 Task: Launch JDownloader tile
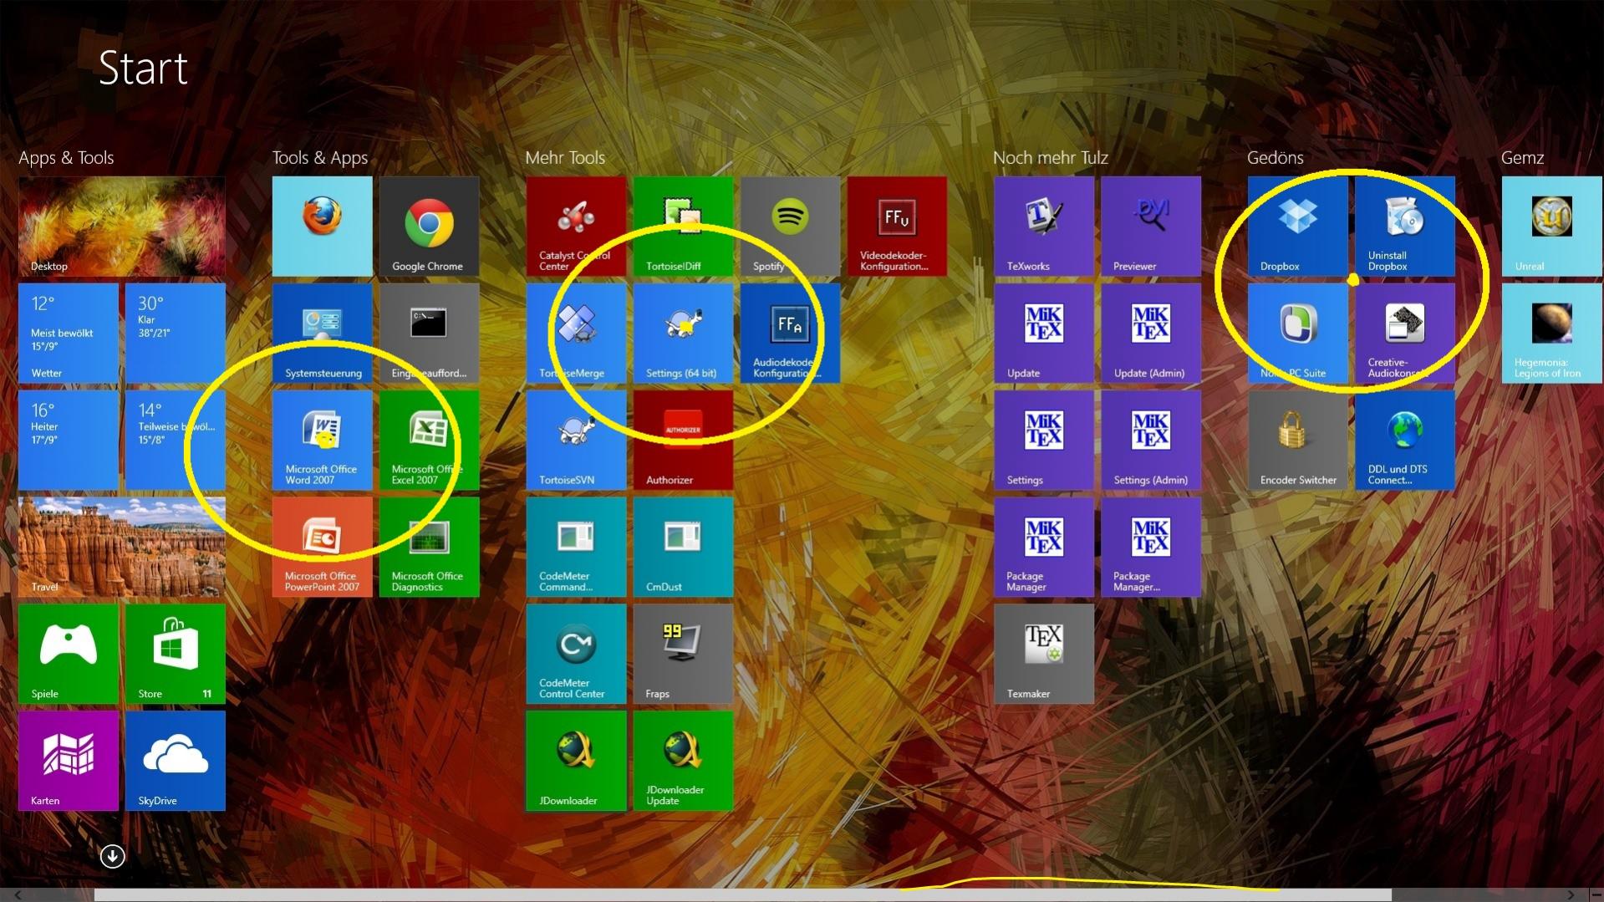(576, 761)
